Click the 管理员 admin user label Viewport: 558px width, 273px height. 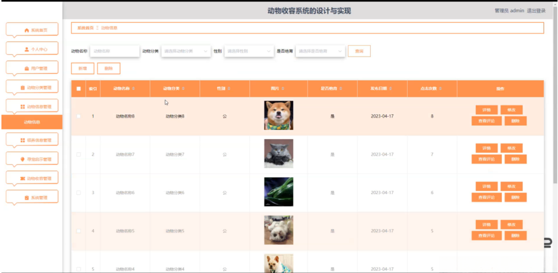point(509,10)
